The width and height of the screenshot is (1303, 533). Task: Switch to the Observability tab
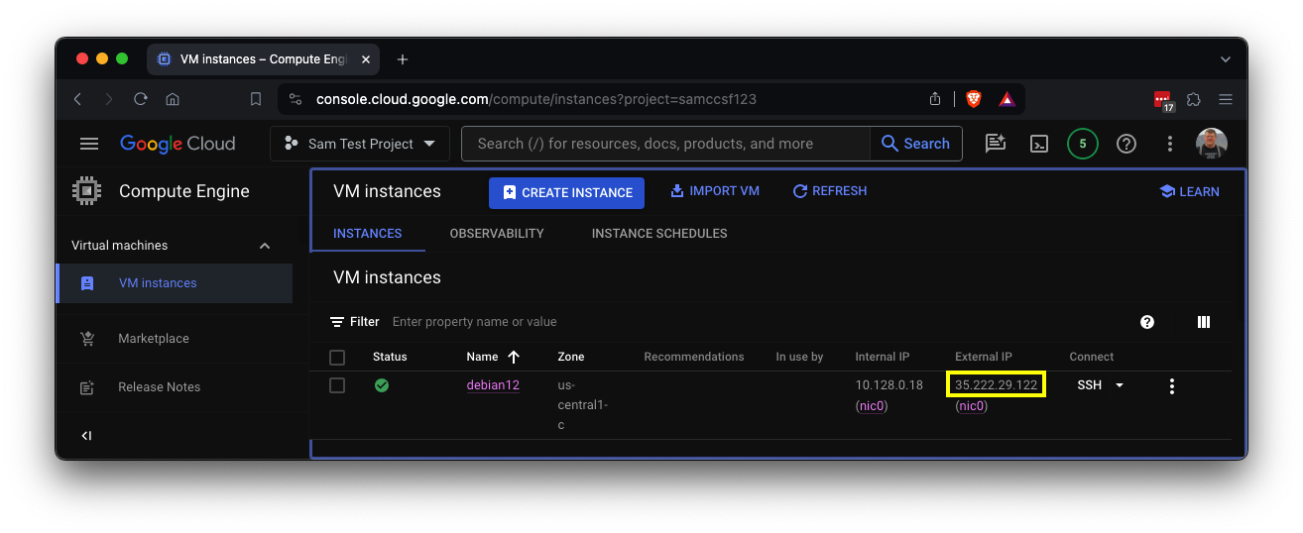click(x=496, y=234)
